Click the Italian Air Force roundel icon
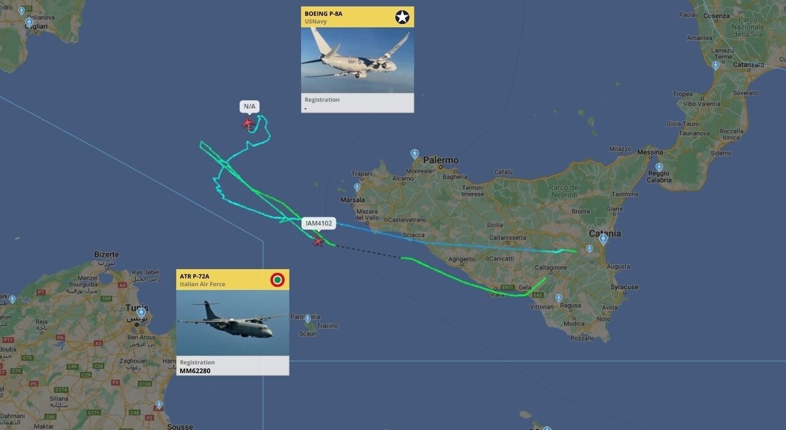 [x=278, y=280]
